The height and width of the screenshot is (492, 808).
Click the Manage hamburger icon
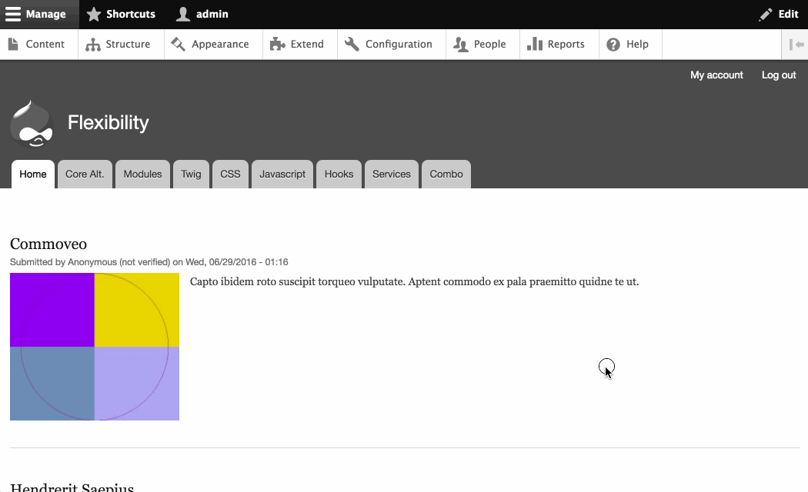pyautogui.click(x=13, y=14)
